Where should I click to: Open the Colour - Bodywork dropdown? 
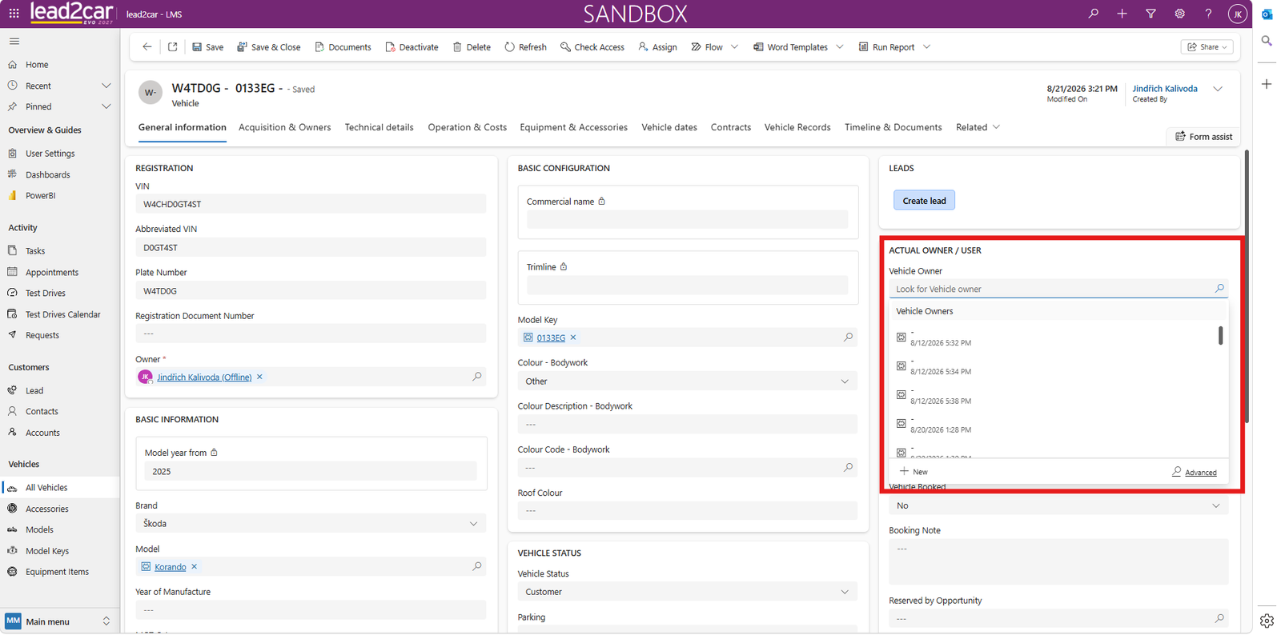[x=688, y=381]
